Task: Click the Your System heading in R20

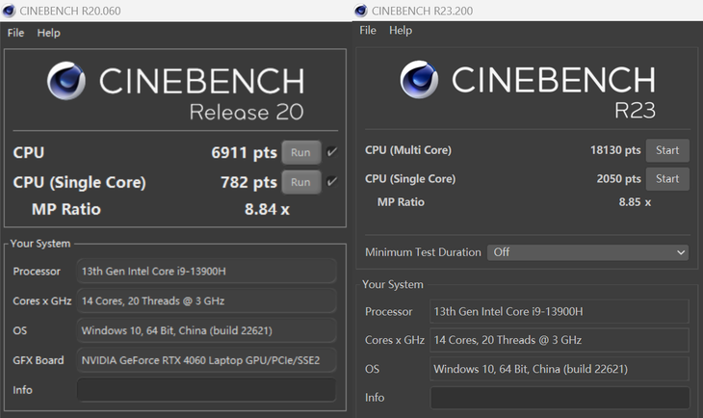Action: pos(40,244)
